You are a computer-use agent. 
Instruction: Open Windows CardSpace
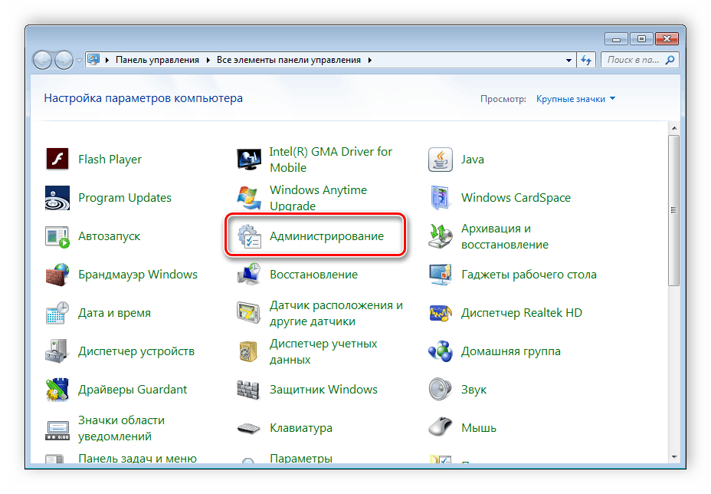tap(516, 197)
